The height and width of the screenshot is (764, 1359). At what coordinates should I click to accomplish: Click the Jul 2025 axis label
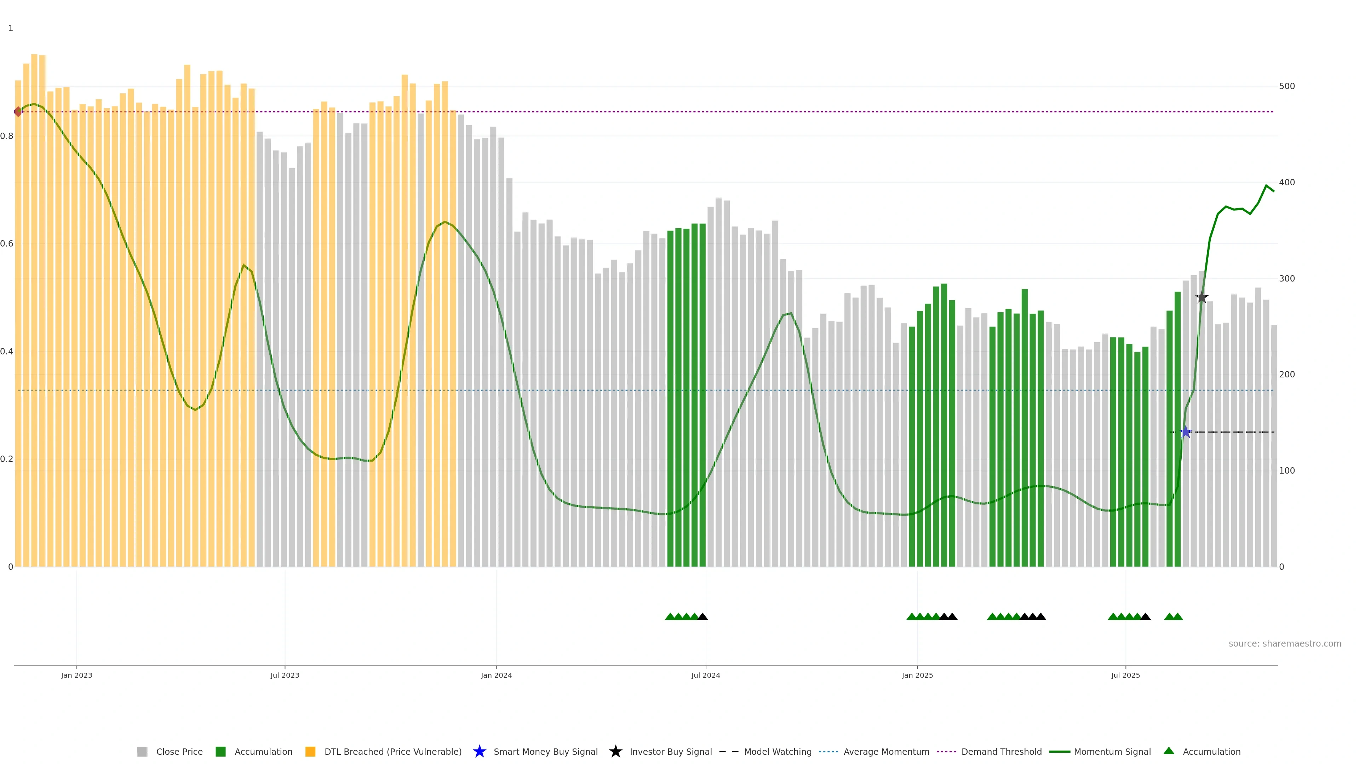pyautogui.click(x=1125, y=676)
